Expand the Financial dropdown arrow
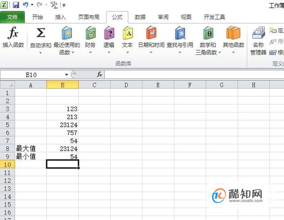Viewport: 284px width, 220px height. pyautogui.click(x=90, y=53)
